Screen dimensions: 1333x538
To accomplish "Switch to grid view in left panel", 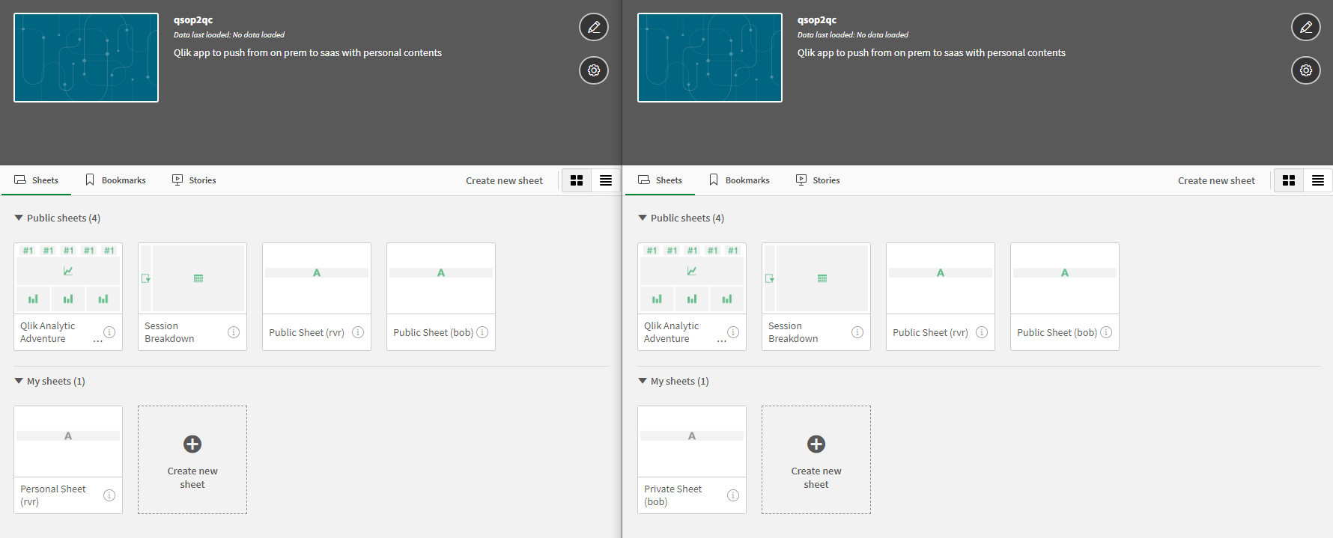I will pyautogui.click(x=577, y=180).
